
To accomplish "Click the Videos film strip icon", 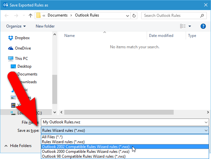I will tap(13, 105).
